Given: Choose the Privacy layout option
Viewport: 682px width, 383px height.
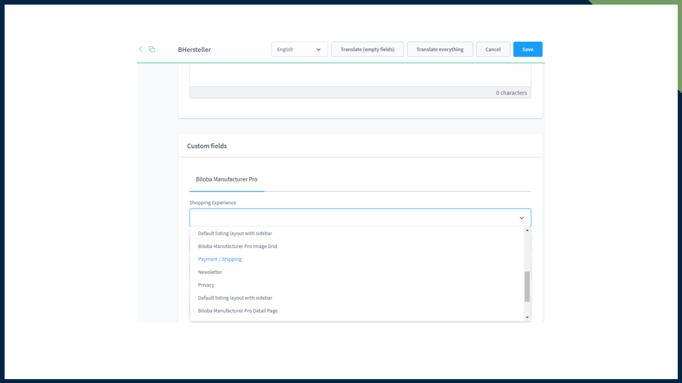Looking at the screenshot, I should coord(206,285).
